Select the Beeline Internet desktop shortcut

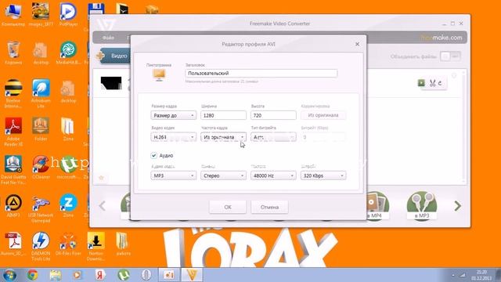(x=13, y=93)
